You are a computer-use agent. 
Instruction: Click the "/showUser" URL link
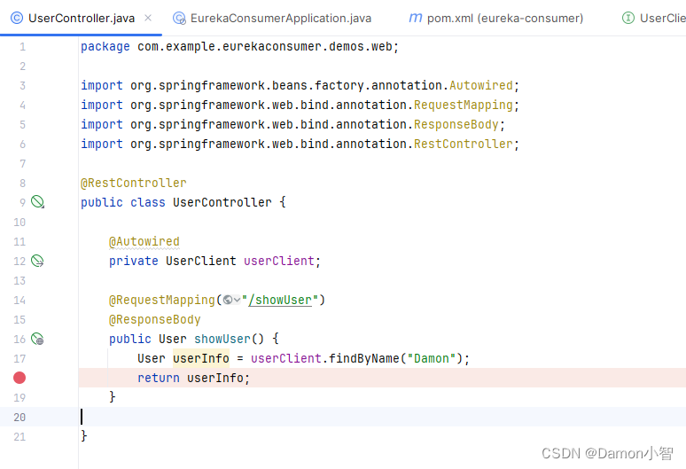[x=280, y=301]
